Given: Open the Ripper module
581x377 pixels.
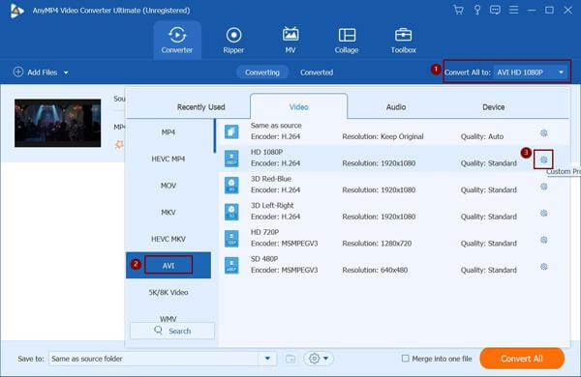Looking at the screenshot, I should point(233,40).
